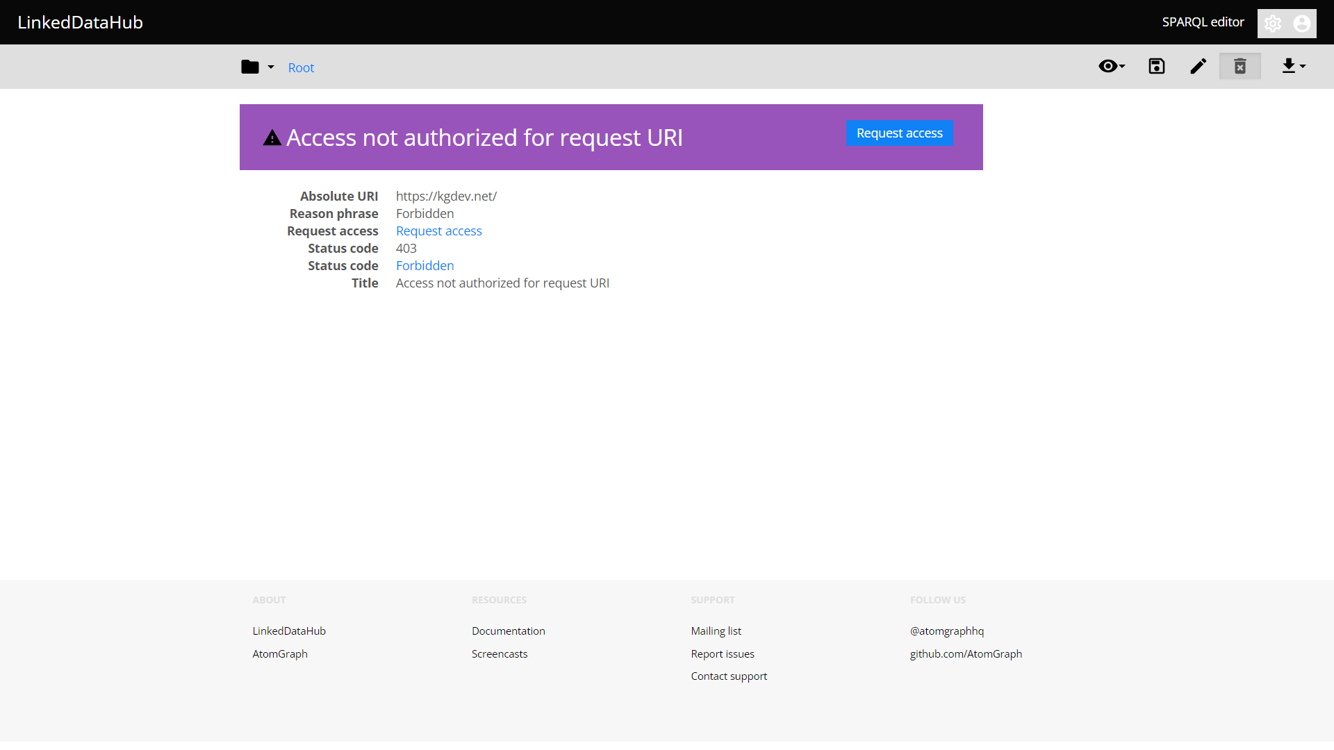Click the blue Request access button
This screenshot has width=1334, height=750.
899,133
